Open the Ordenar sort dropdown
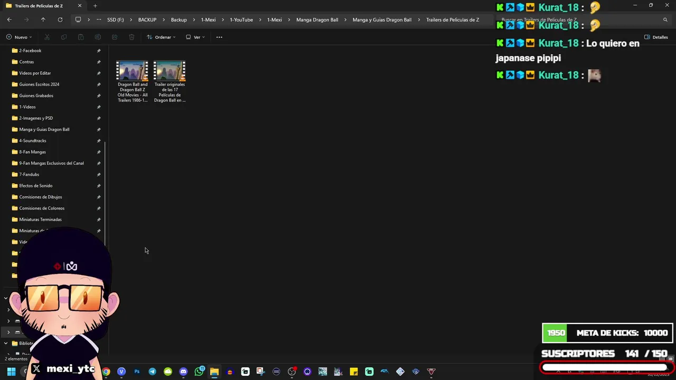 pyautogui.click(x=161, y=37)
